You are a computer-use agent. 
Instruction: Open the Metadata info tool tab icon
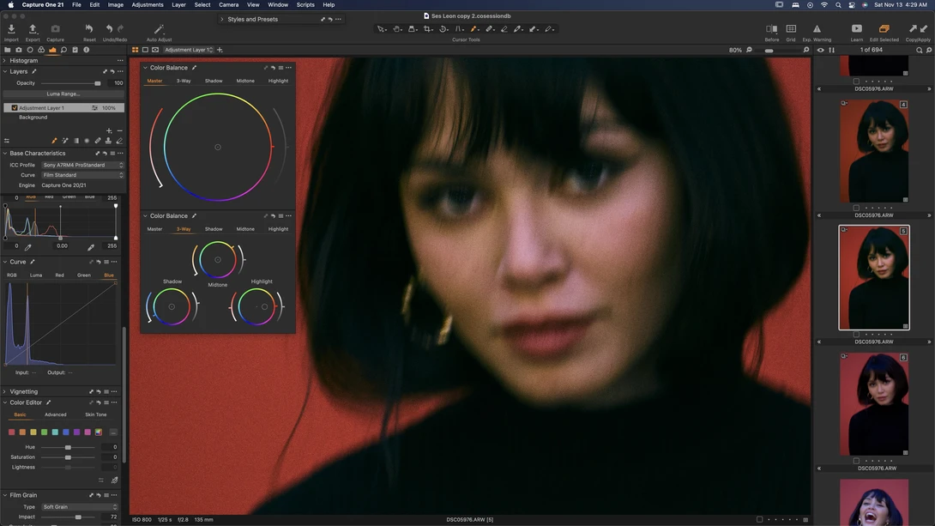pos(87,50)
